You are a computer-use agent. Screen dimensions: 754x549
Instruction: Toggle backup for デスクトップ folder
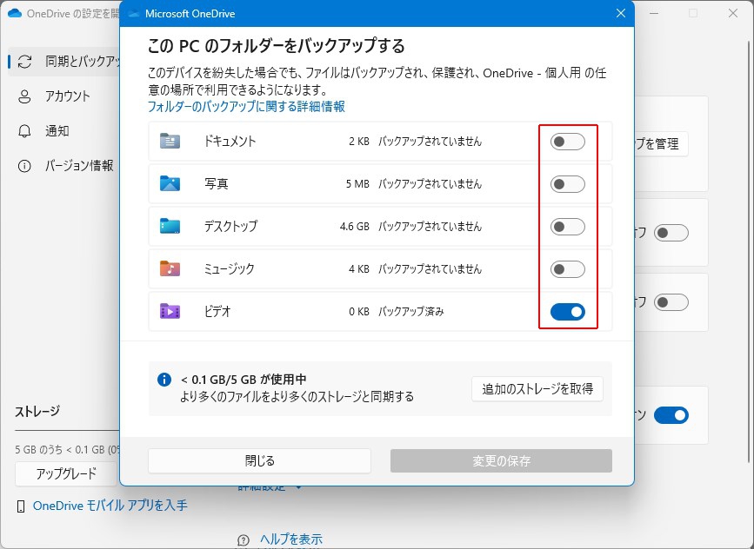[x=568, y=227]
